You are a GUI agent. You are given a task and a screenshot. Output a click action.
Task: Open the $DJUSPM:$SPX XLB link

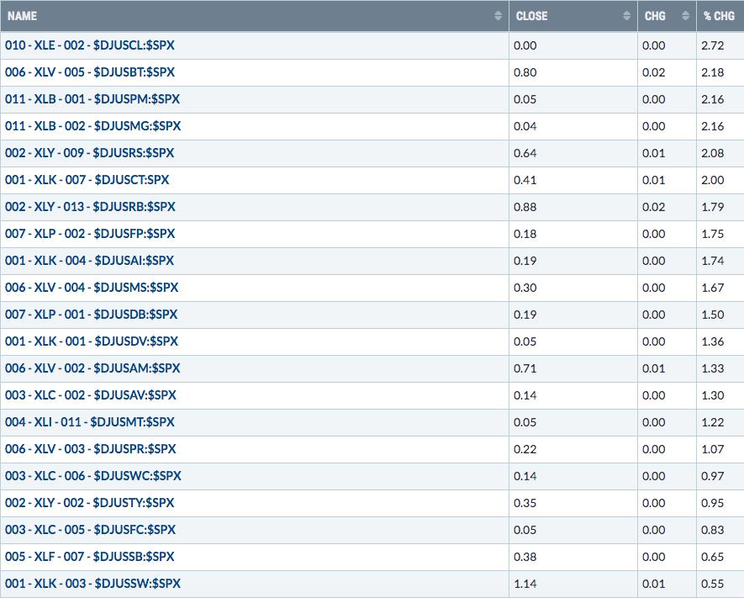coord(92,99)
